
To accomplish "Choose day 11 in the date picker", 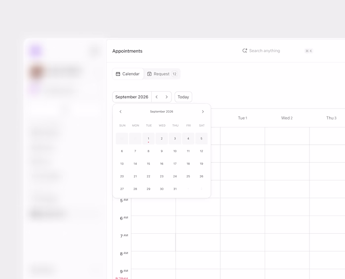I will pos(188,151).
